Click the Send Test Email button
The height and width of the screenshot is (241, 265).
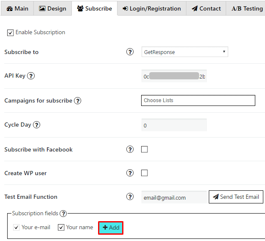tap(236, 197)
